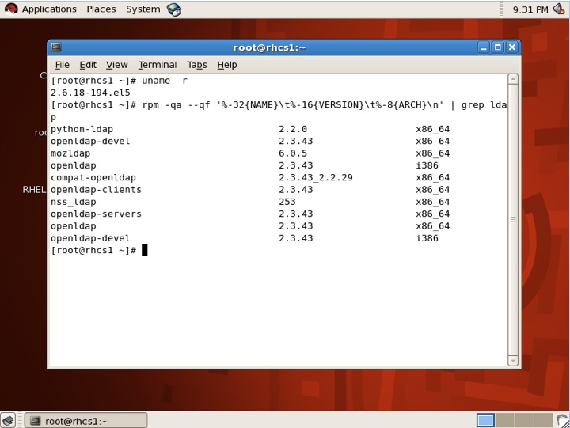Open the View menu in terminal

coord(116,65)
